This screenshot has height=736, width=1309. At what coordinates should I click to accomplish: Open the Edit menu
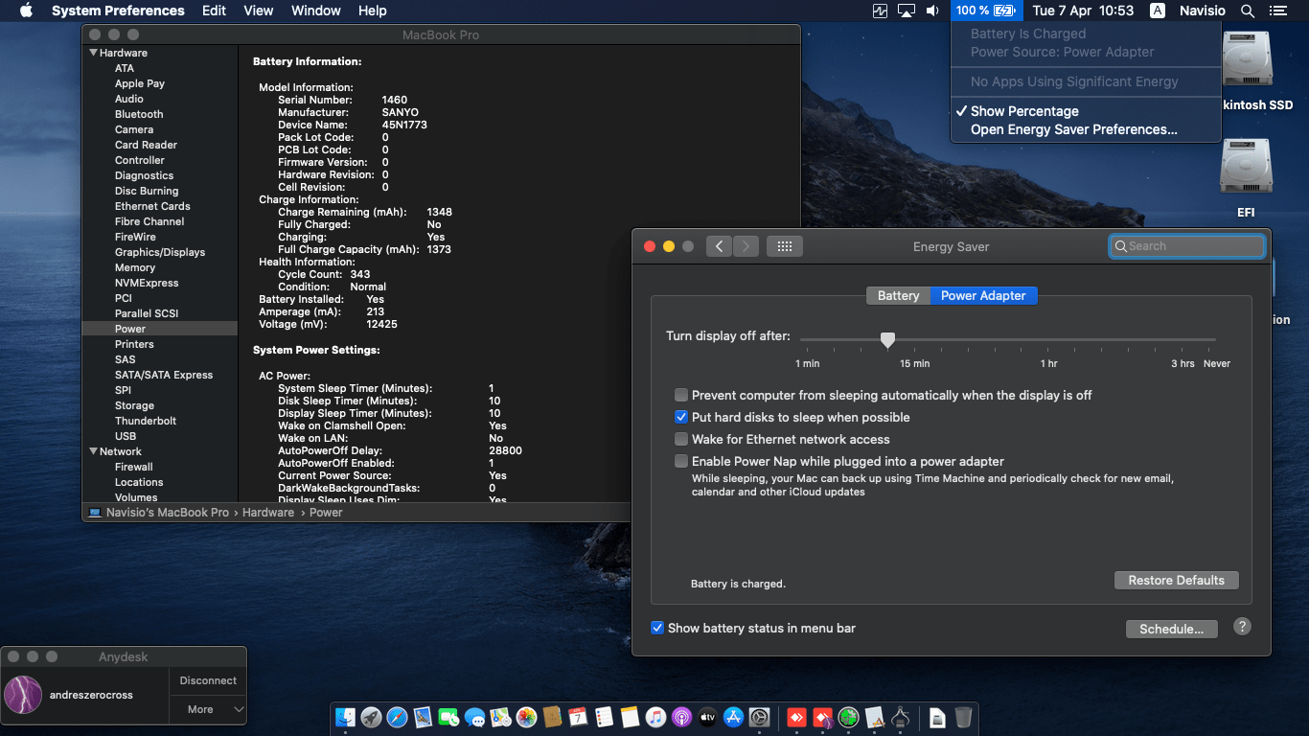214,11
